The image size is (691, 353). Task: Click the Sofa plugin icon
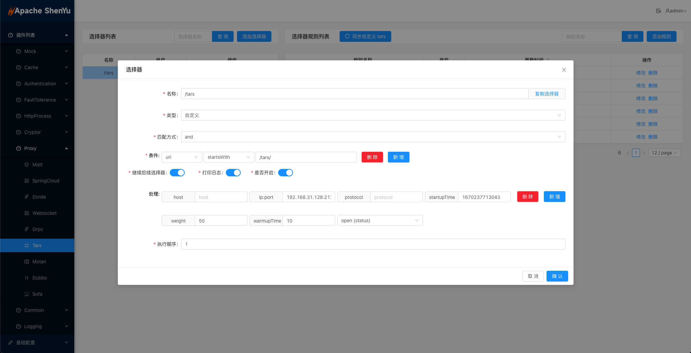click(x=27, y=294)
